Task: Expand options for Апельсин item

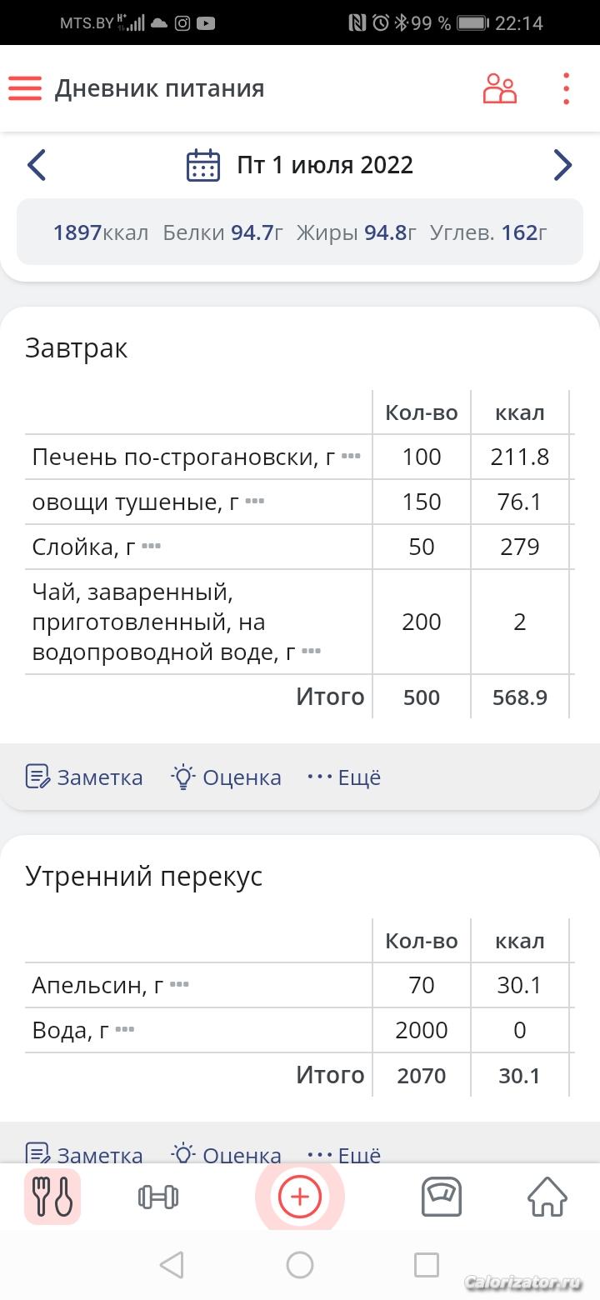Action: coord(179,985)
